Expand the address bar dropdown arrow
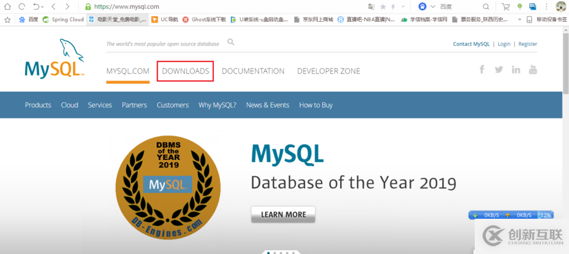The height and width of the screenshot is (254, 569). (x=403, y=6)
